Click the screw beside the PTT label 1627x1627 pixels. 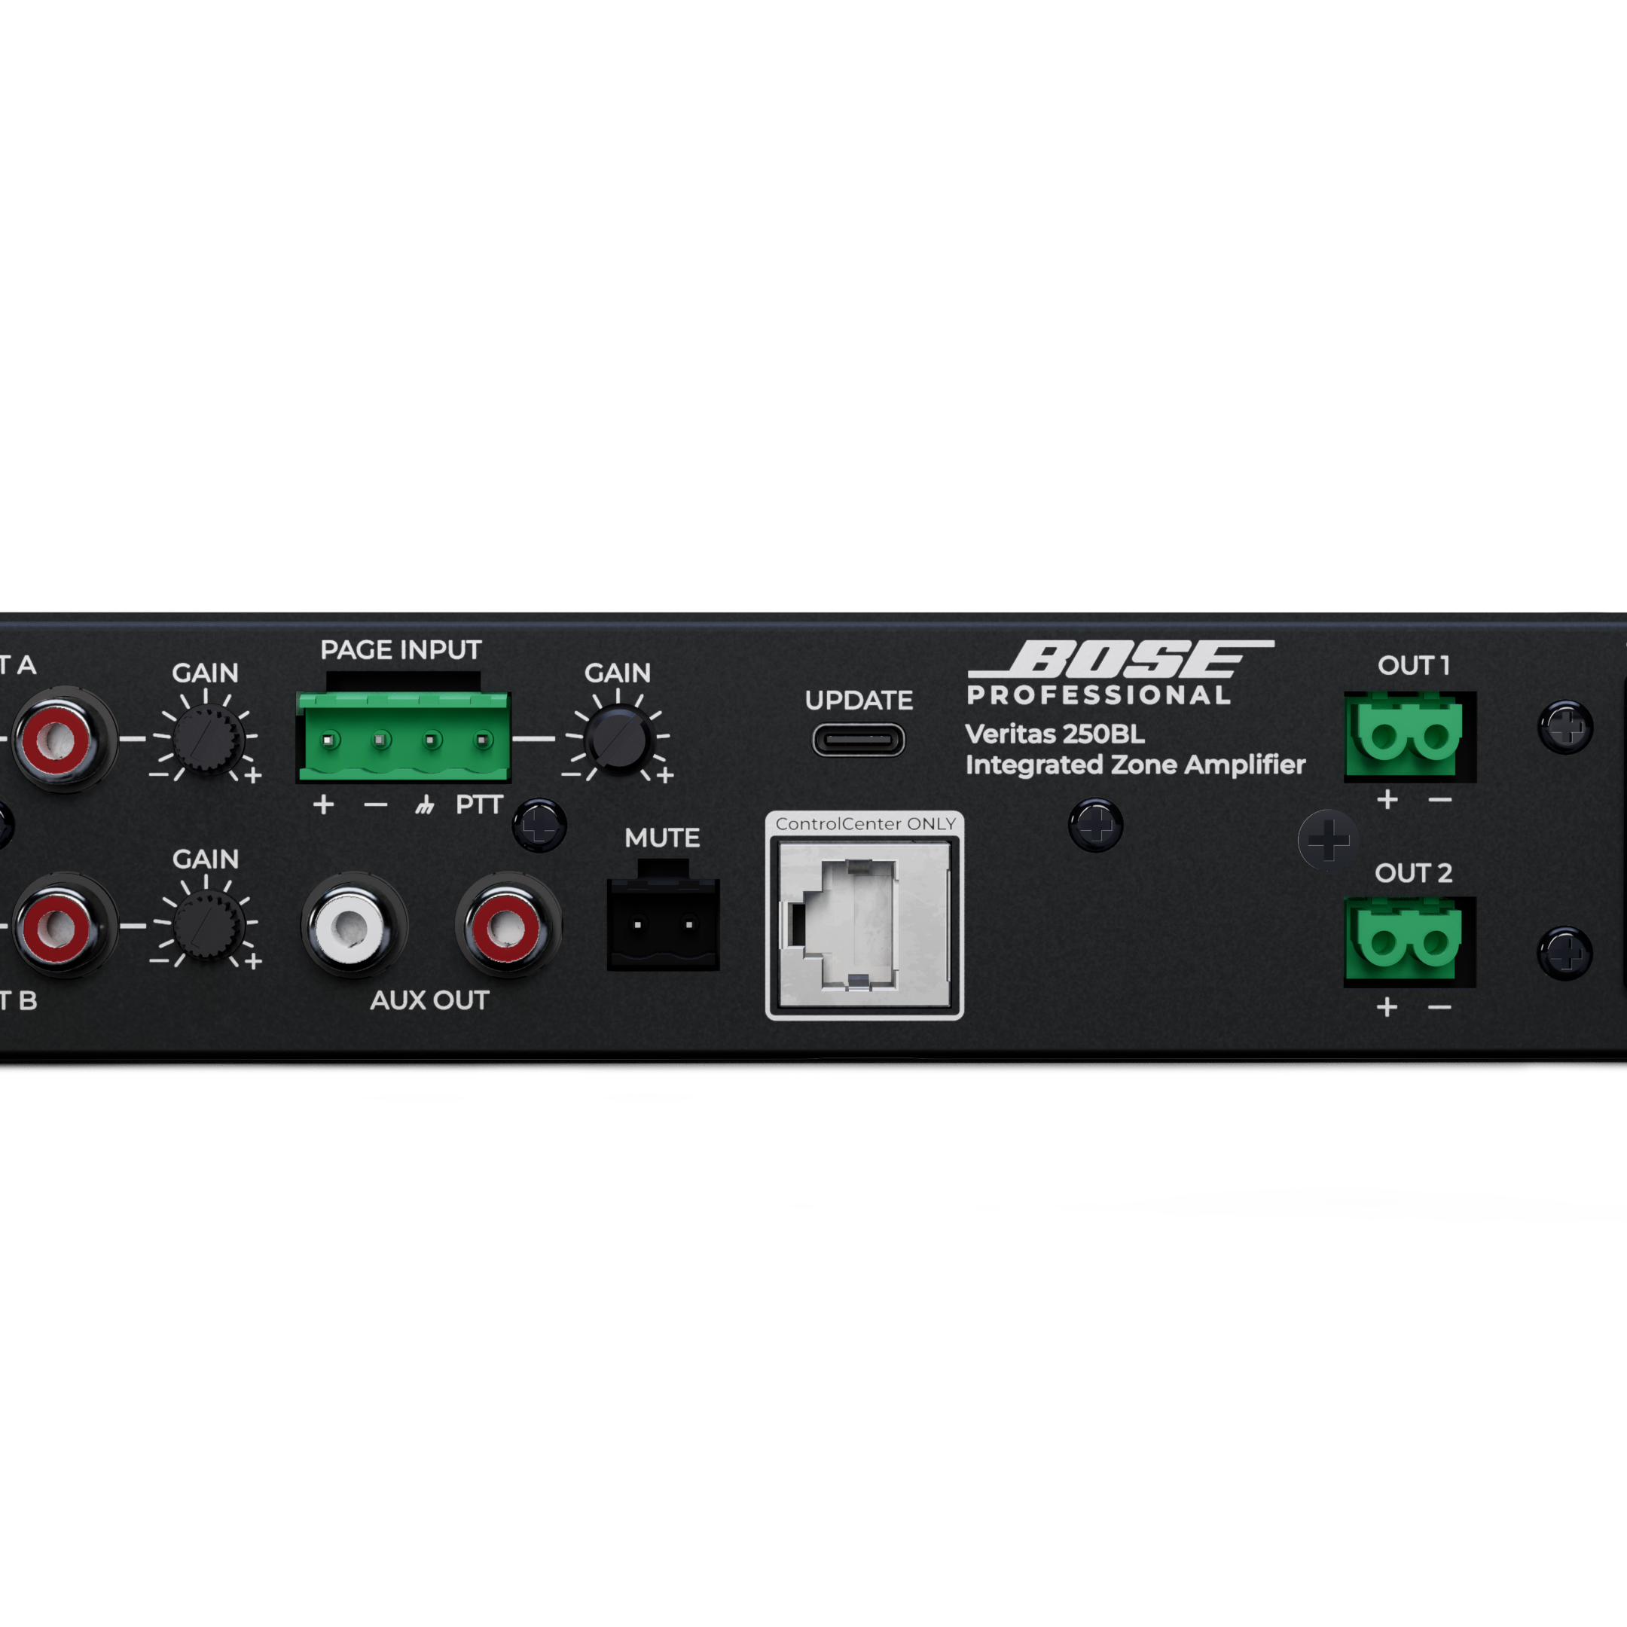(540, 826)
